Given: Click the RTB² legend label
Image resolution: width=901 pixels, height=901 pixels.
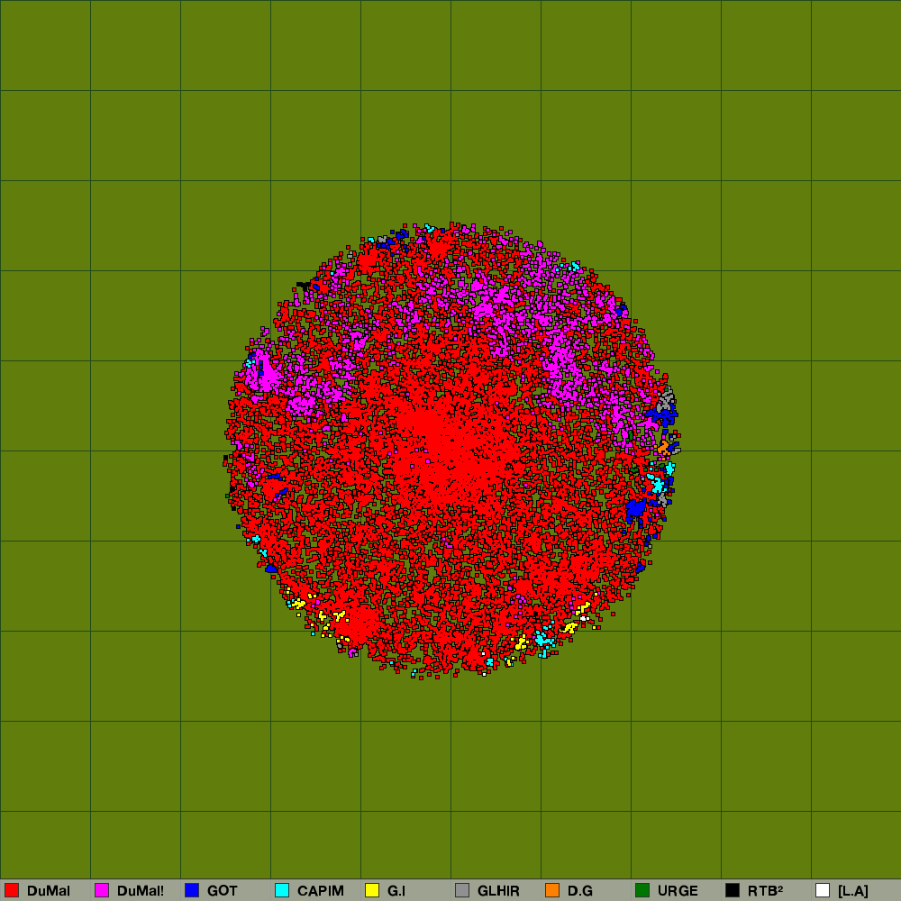Looking at the screenshot, I should click(x=765, y=891).
